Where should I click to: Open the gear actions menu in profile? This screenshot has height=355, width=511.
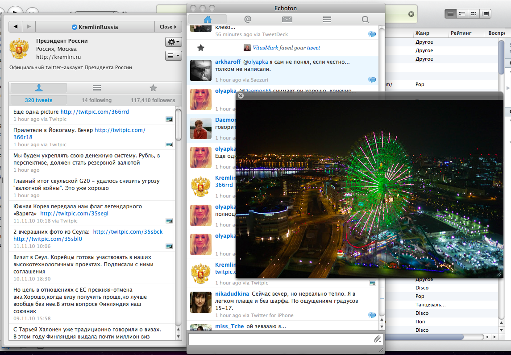(x=173, y=41)
